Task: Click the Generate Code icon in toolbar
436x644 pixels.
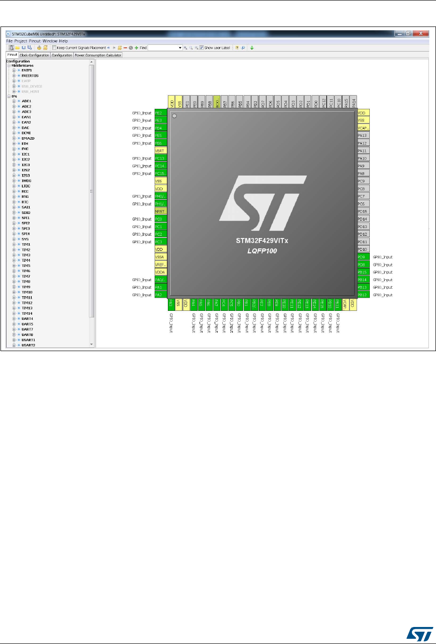Action: tap(39, 48)
